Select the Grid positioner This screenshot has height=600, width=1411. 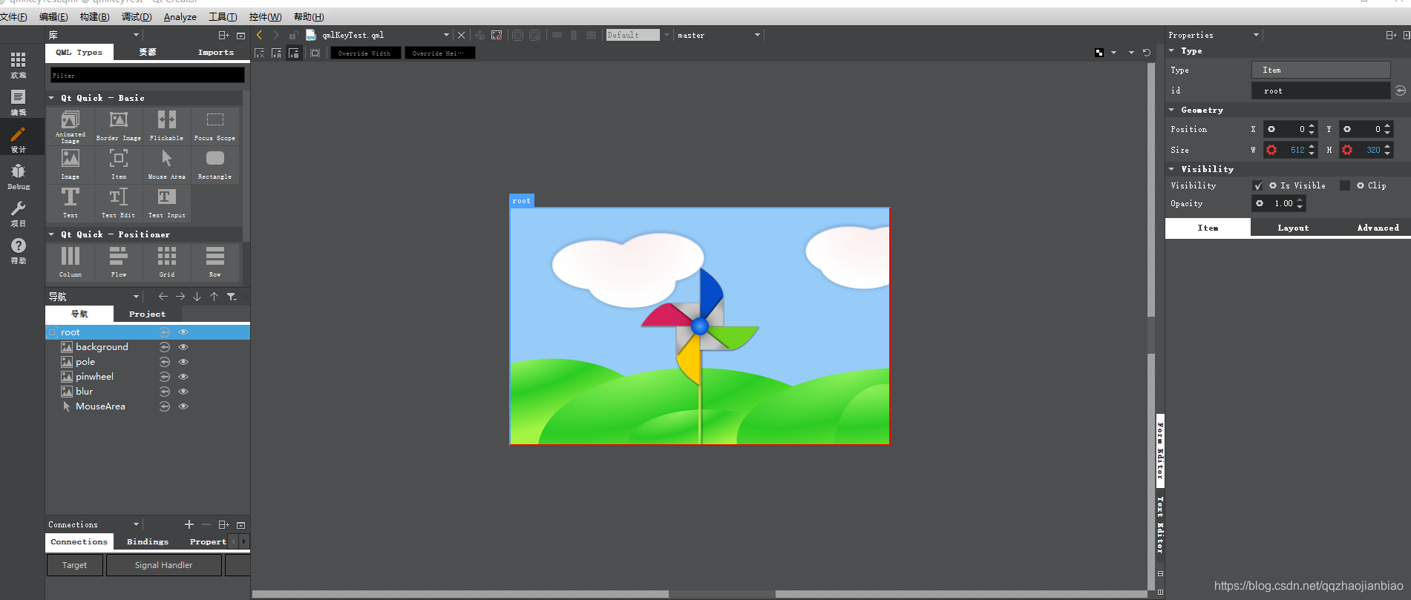(166, 262)
